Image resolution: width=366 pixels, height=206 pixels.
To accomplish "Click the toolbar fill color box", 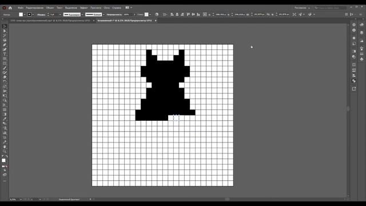I will point(3,160).
